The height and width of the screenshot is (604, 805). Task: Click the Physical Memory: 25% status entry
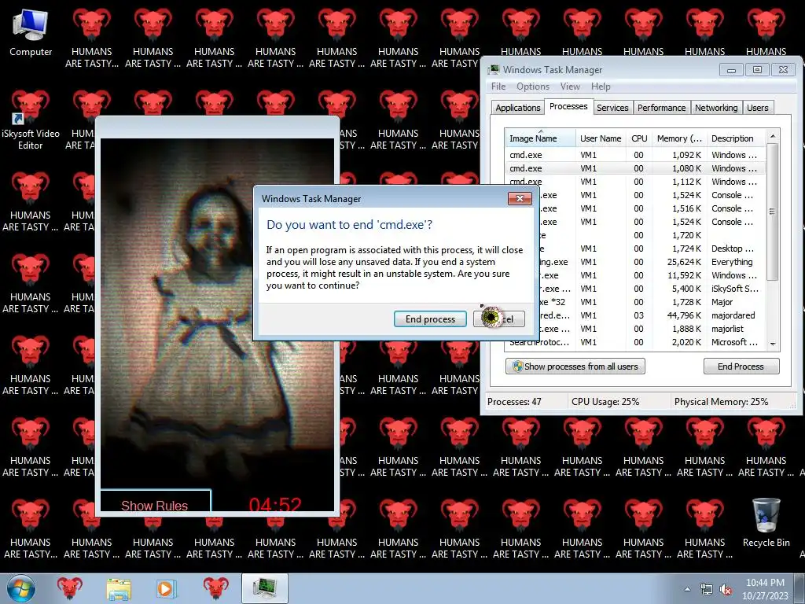[x=722, y=402]
